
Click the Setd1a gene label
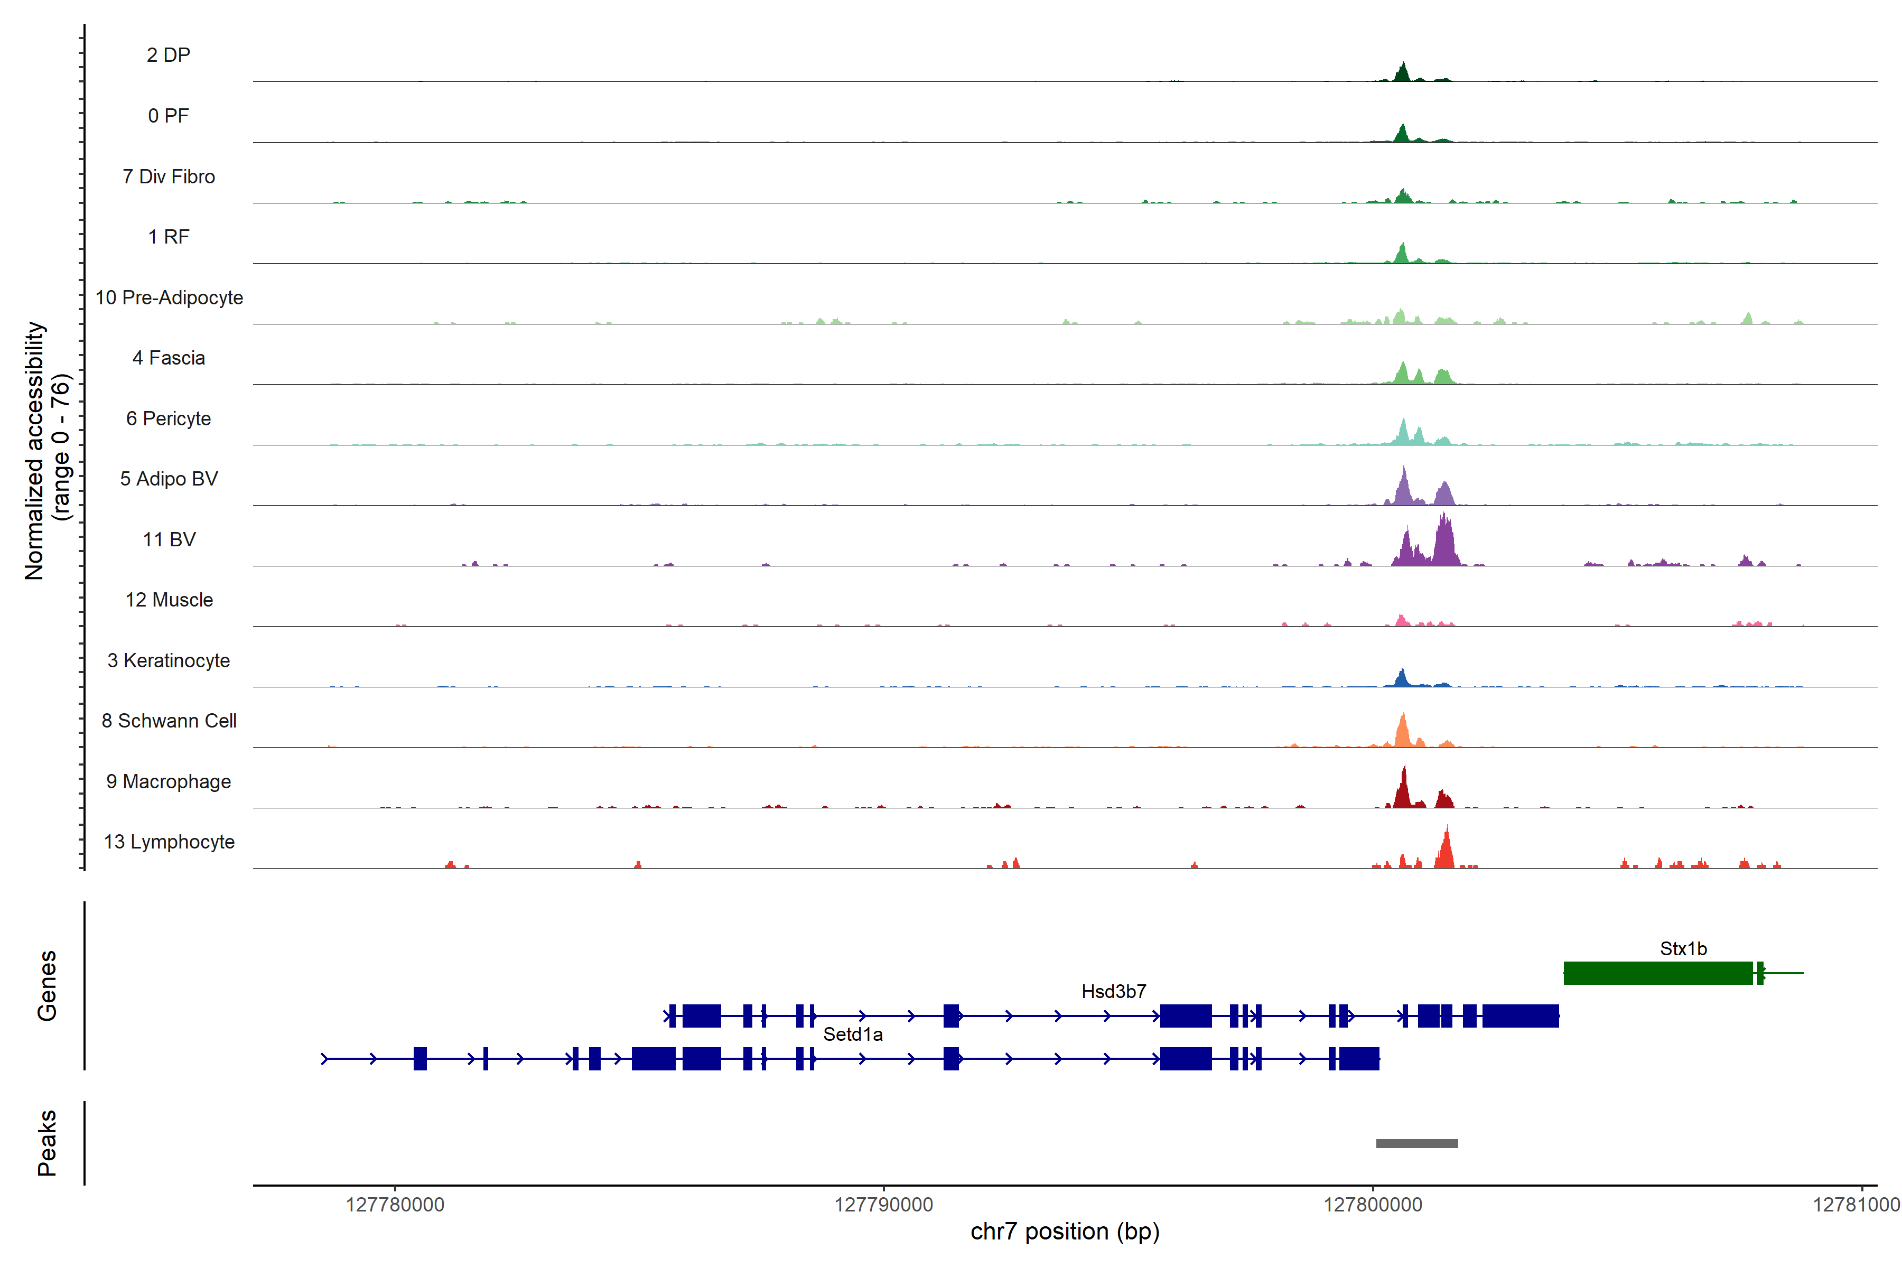tap(852, 1034)
